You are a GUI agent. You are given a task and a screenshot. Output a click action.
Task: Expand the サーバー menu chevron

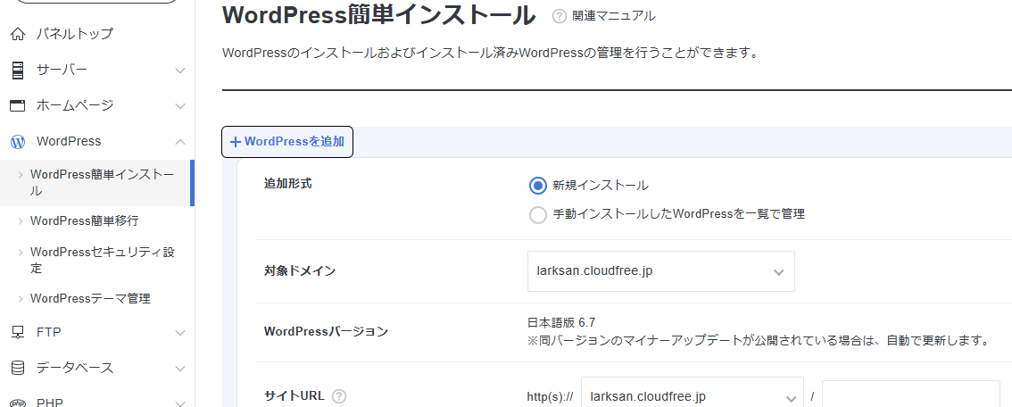point(180,71)
